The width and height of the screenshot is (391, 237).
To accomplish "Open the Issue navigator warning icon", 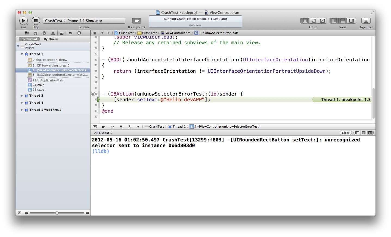I will point(53,33).
